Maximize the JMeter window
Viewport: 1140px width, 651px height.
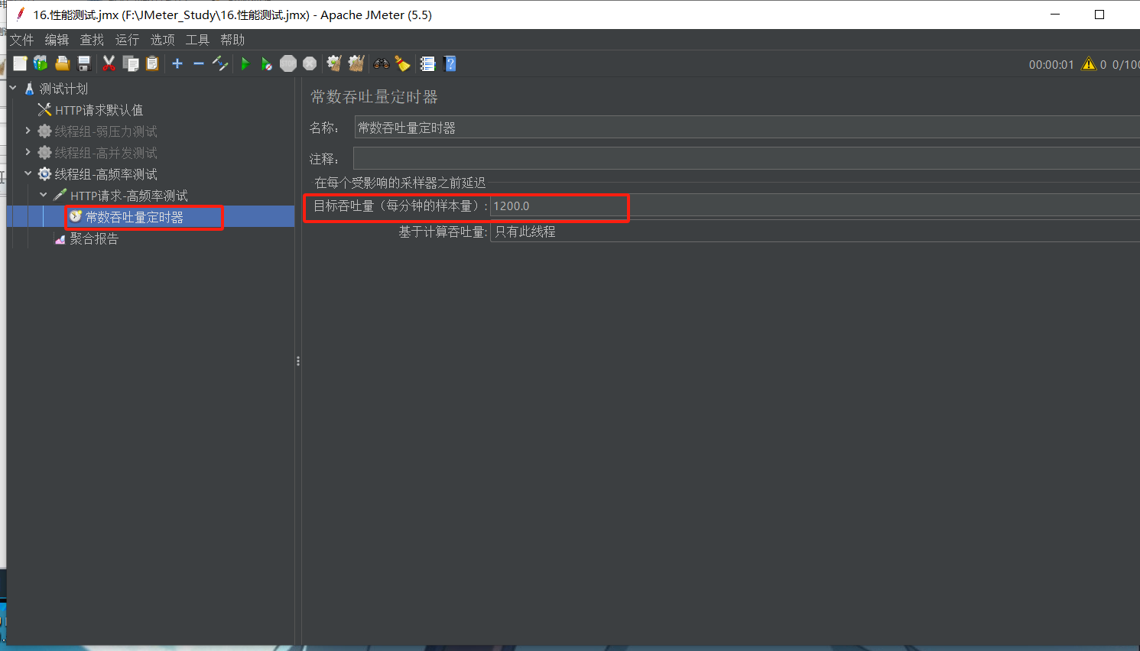pos(1099,15)
